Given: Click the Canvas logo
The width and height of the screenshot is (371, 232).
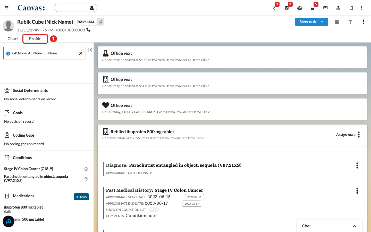Looking at the screenshot, I should coord(31,8).
